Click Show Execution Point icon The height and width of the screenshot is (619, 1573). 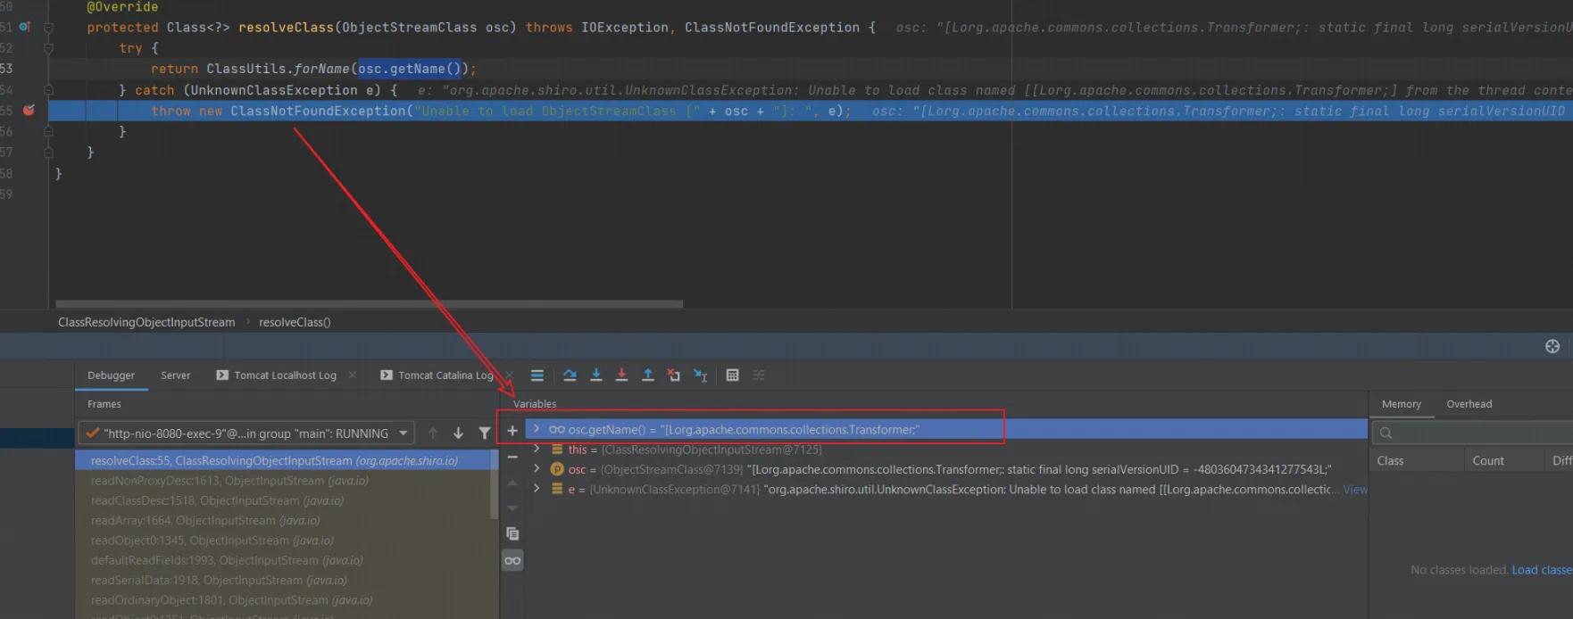[x=537, y=376]
